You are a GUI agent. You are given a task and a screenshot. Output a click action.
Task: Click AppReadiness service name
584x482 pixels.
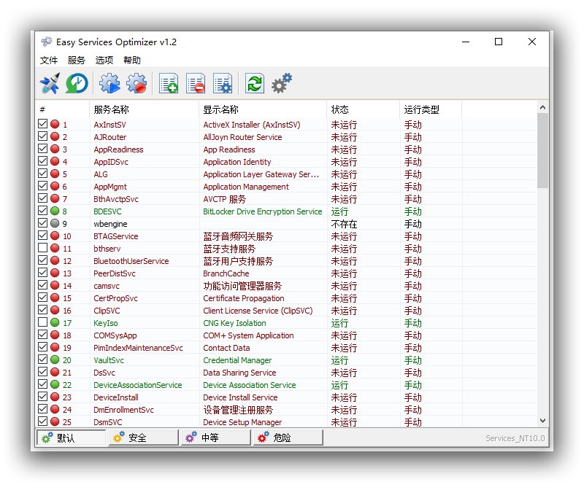pyautogui.click(x=118, y=149)
